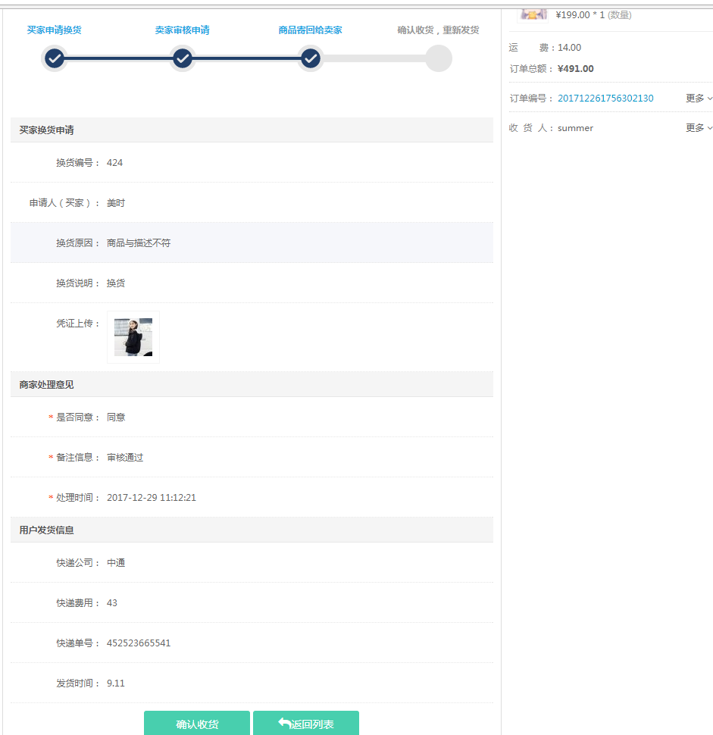Click the third step checkmark for 商品寄回给卖家
Screen dimensions: 713x735
(x=310, y=58)
